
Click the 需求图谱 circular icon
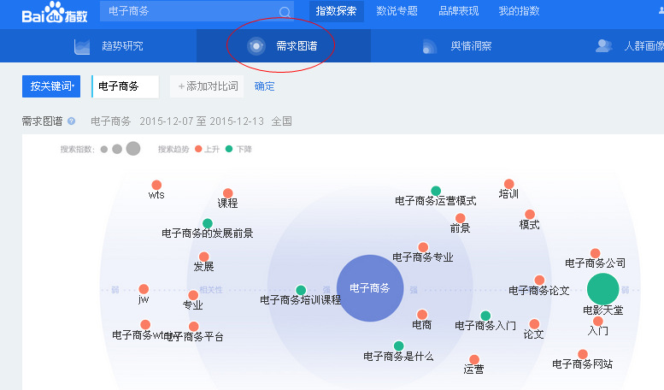pos(256,46)
